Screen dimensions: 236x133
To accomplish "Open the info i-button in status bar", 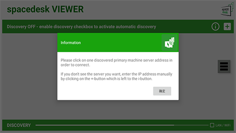I will (215, 27).
